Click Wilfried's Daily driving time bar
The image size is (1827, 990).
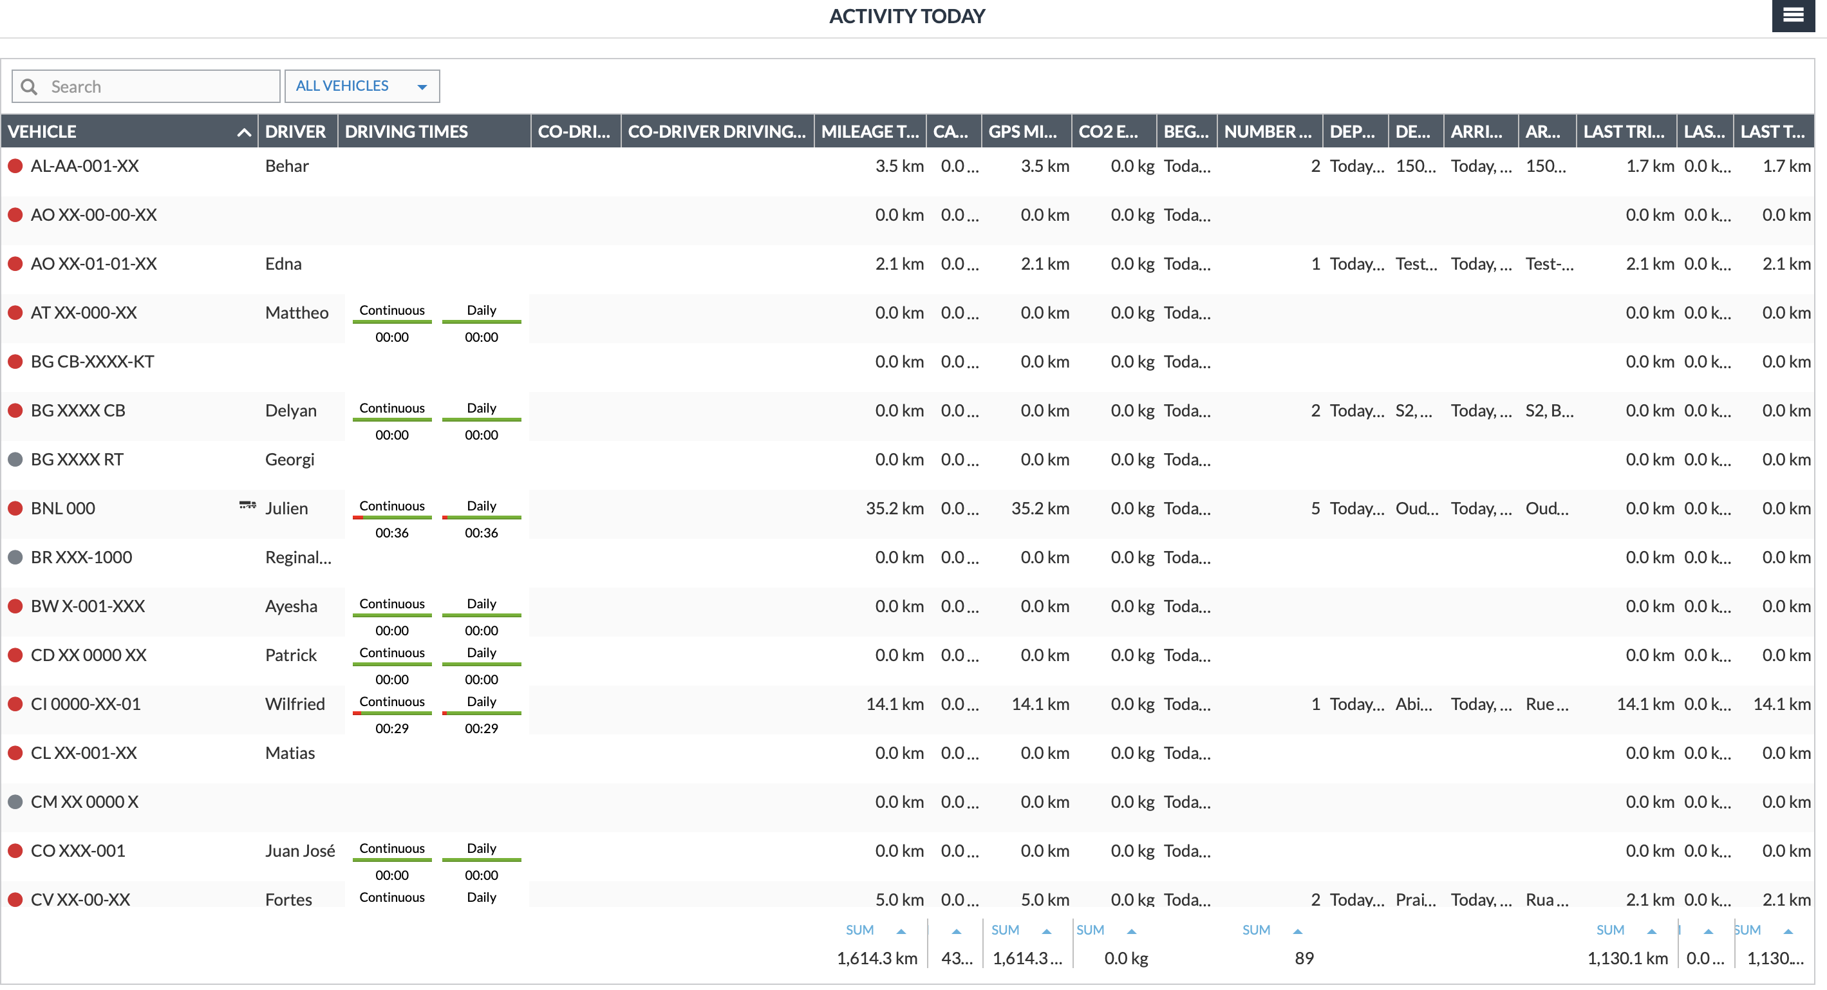point(481,713)
